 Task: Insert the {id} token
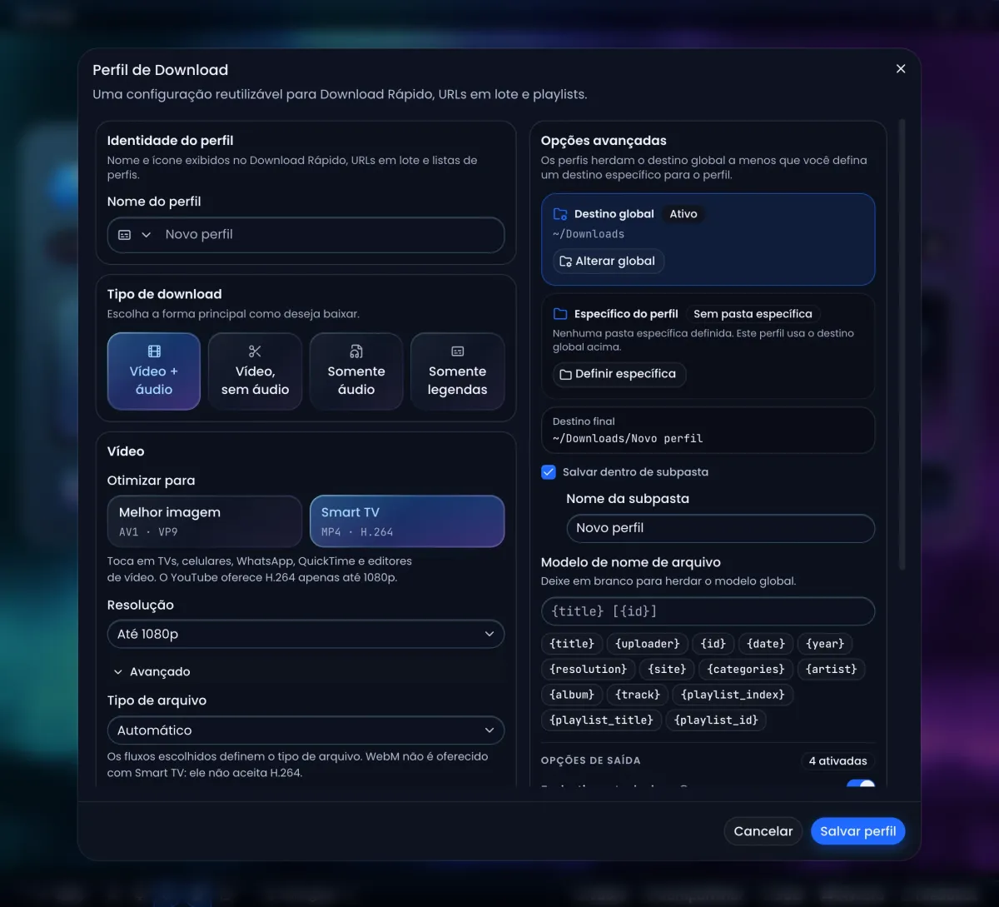pos(713,644)
